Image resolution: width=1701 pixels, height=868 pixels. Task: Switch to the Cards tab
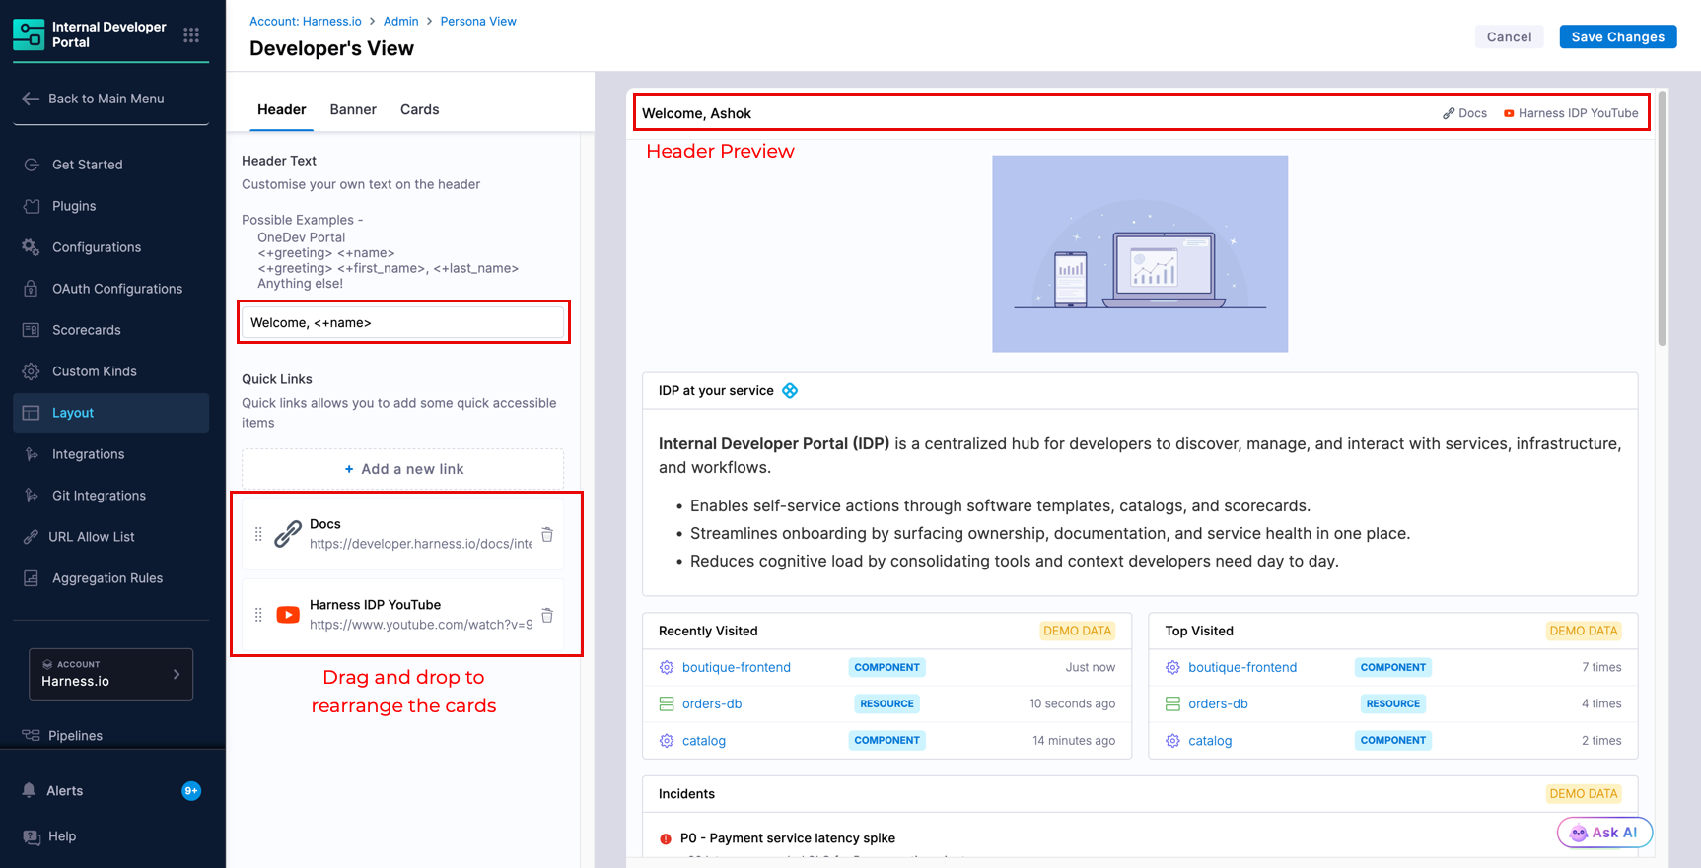point(420,109)
